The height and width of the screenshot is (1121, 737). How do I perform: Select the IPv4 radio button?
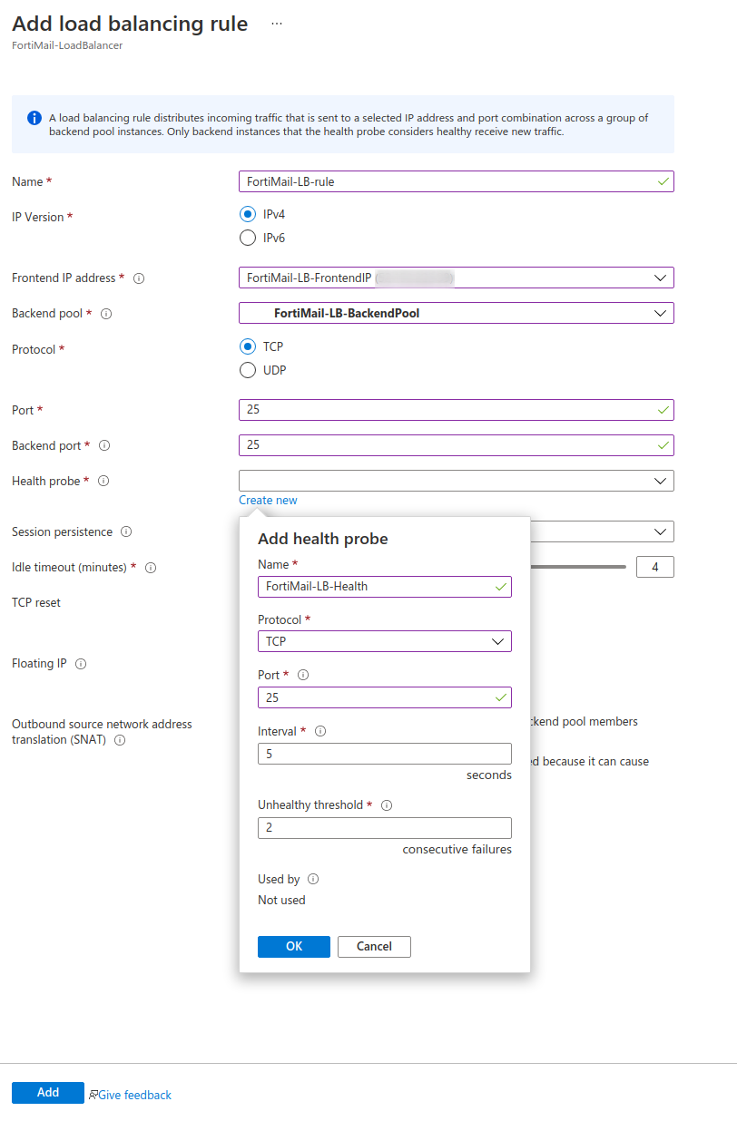coord(246,214)
